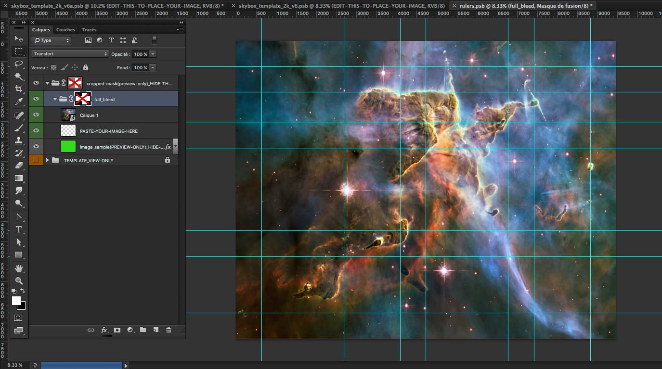Screen dimensions: 662x369
Task: Click the Calque 1 layer thumbnail
Action: click(68, 115)
